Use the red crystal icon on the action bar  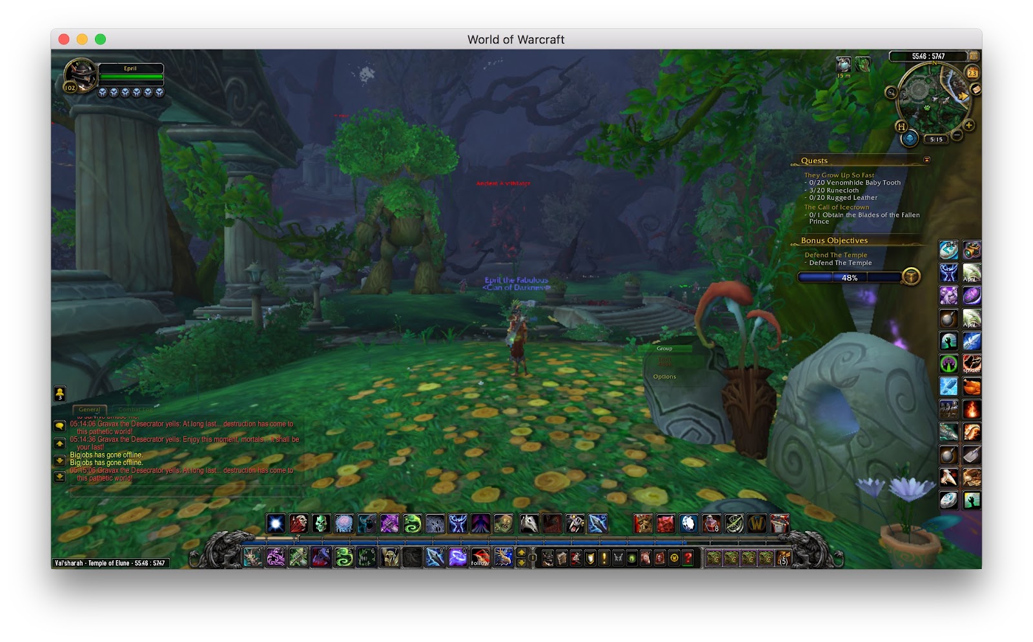666,523
